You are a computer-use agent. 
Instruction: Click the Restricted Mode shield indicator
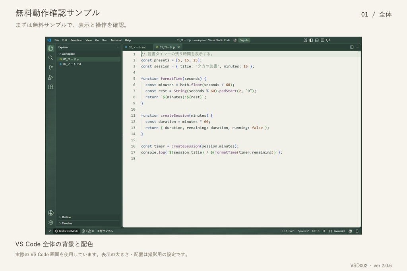tap(66, 231)
